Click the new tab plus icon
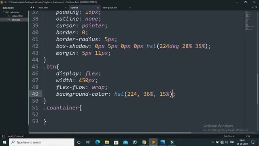Screen dimensions: 259x146 pyautogui.click(x=253, y=7)
